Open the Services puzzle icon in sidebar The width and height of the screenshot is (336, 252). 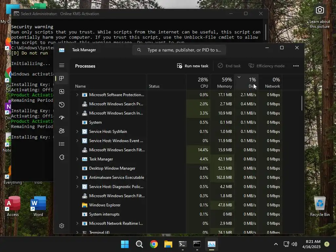[x=62, y=157]
